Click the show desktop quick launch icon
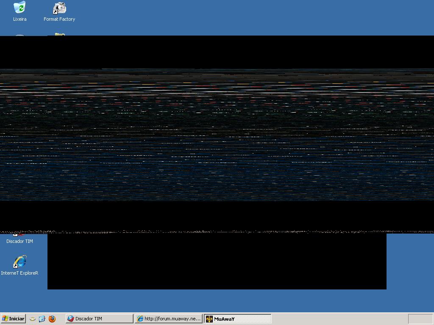 pos(33,319)
